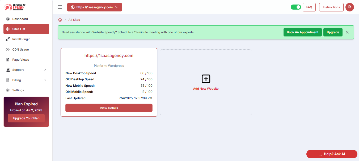Click the Dashboard cube icon
359x161 pixels.
click(x=8, y=19)
